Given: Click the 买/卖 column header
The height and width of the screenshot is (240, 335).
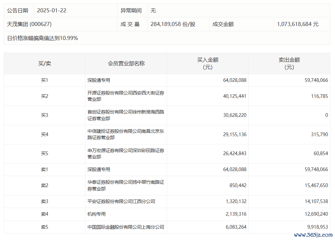Looking at the screenshot, I should [x=44, y=63].
